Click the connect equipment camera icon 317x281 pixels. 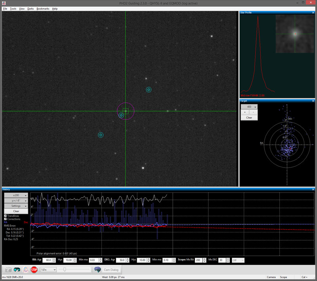pyautogui.click(x=8, y=270)
